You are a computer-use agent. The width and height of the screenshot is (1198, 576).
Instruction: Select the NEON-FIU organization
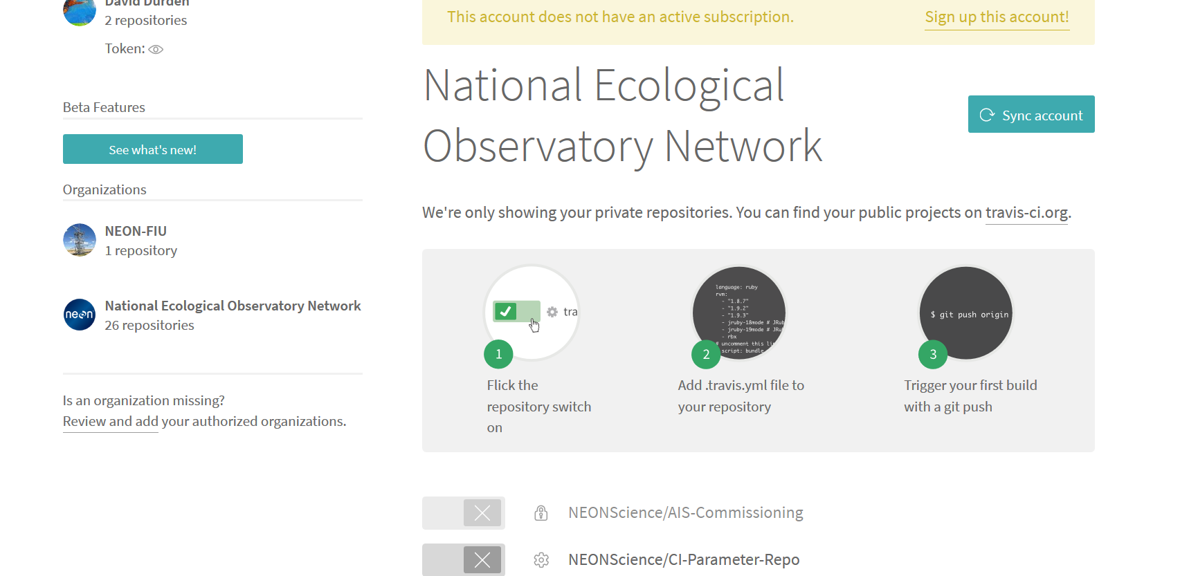coord(136,231)
